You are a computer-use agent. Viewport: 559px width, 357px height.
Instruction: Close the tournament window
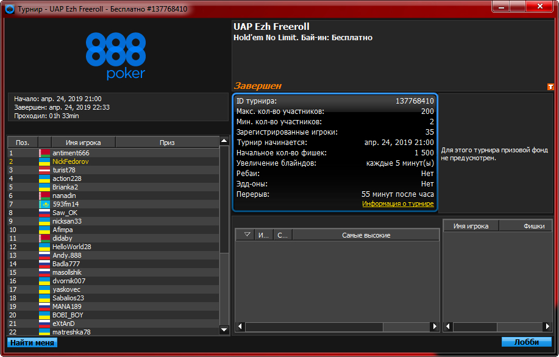click(540, 6)
